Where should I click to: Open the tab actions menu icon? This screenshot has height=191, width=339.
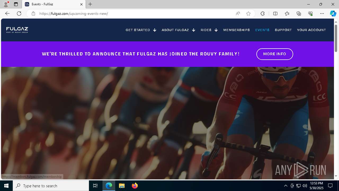coord(16,4)
